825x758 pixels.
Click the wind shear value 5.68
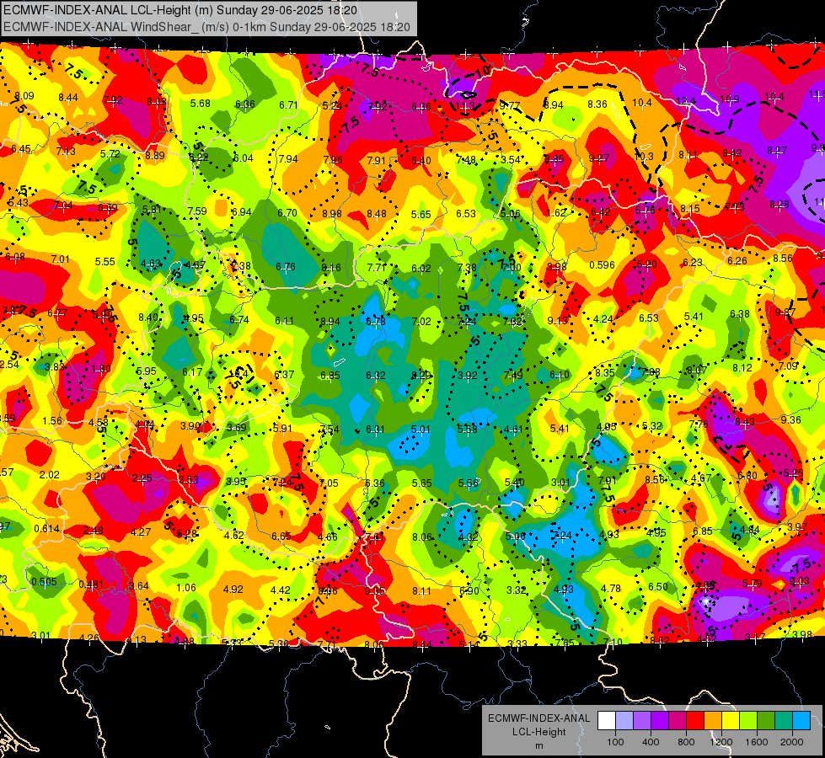(201, 103)
